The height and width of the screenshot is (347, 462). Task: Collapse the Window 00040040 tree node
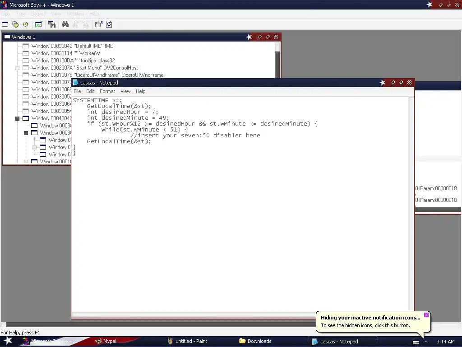(18, 118)
